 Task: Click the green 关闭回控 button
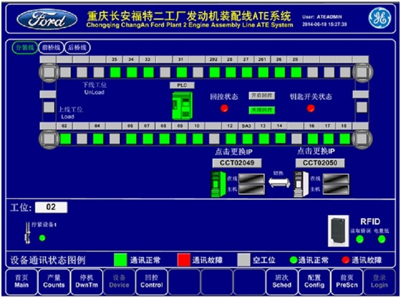coord(262,110)
